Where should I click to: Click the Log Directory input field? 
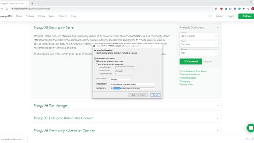133,89
